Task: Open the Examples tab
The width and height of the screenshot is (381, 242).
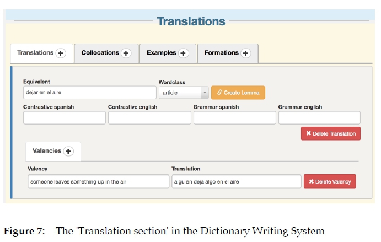Action: [161, 53]
